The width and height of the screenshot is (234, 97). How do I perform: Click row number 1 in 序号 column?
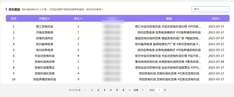pyautogui.click(x=14, y=27)
